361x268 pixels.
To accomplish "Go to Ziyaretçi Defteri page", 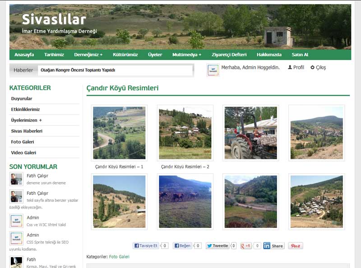I will tap(229, 55).
